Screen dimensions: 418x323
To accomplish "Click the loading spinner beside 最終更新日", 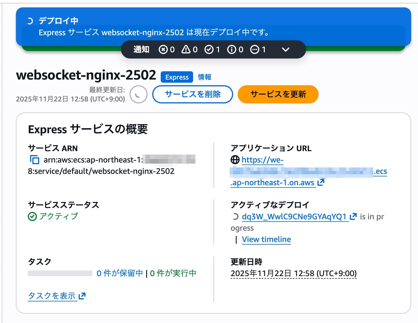I will coord(138,94).
